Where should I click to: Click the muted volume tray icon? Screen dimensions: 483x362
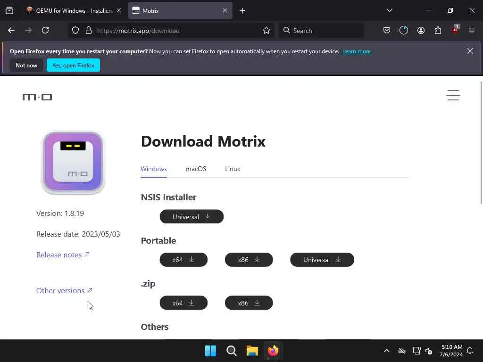coord(429,351)
